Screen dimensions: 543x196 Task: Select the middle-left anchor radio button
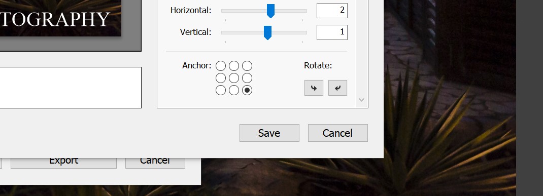tap(221, 78)
